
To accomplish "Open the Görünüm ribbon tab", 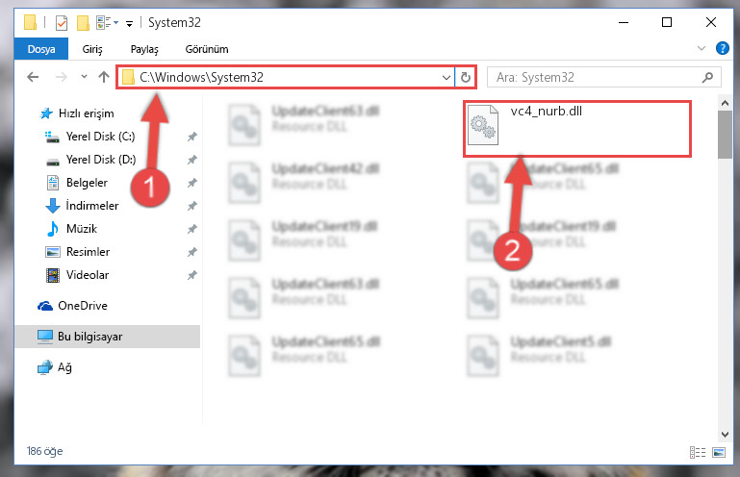I will click(207, 49).
